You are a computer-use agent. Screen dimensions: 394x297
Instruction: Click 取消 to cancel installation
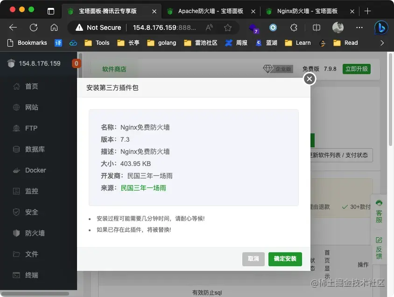tap(253, 259)
